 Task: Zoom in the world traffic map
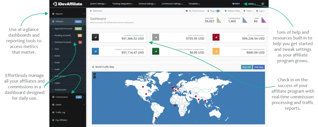94,74
